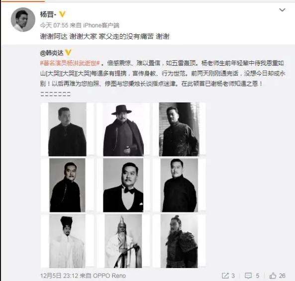This screenshot has width=295, height=281.
Task: Click the verified V badge beside 杨晋
Action: tap(62, 14)
